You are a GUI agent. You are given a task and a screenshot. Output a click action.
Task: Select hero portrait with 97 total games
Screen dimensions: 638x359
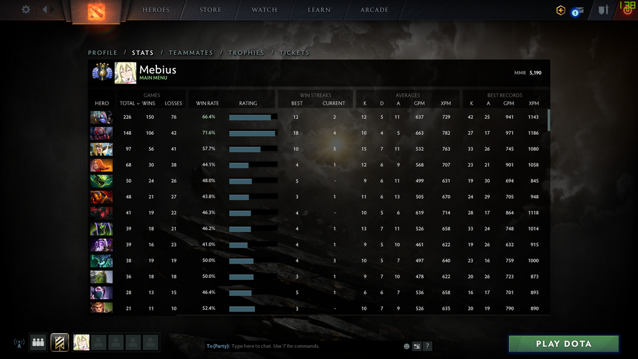click(x=102, y=149)
